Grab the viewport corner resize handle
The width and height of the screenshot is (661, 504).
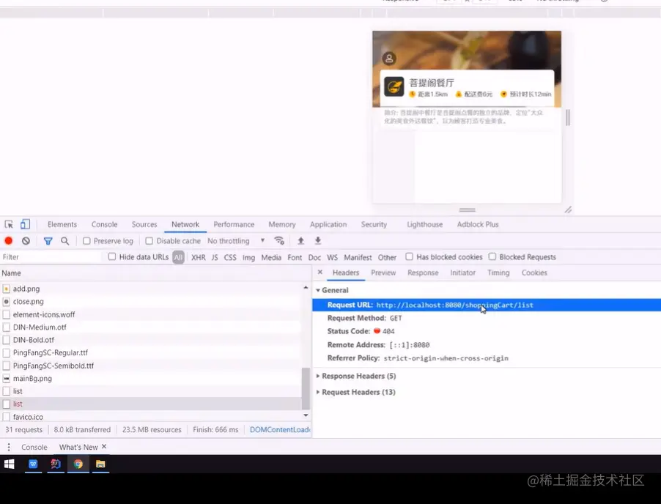point(568,210)
